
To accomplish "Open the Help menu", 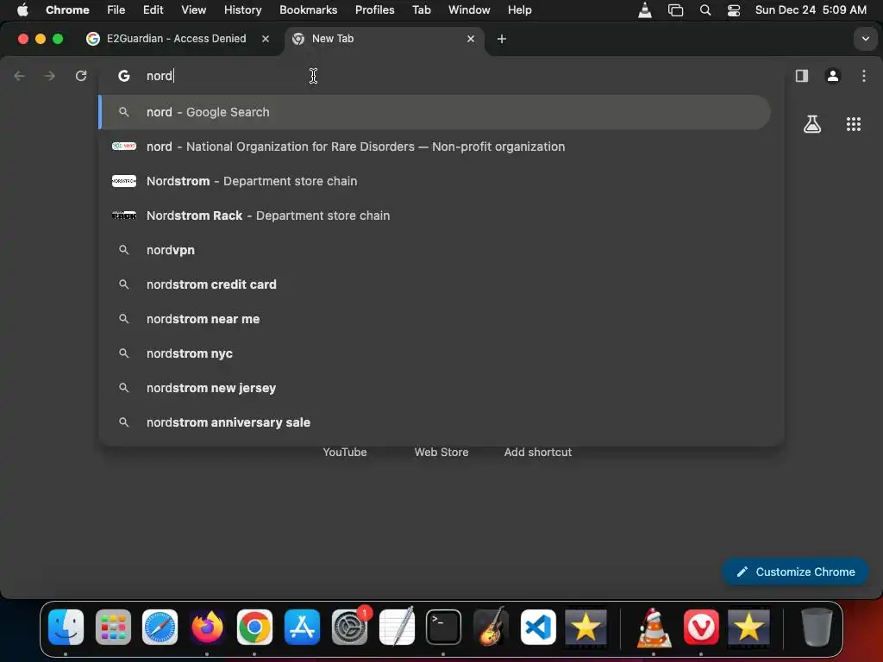I will (x=519, y=9).
